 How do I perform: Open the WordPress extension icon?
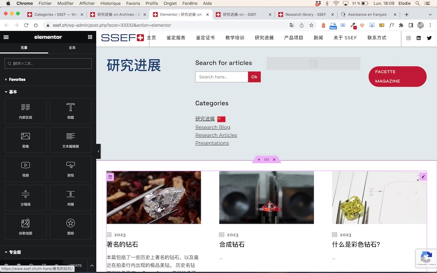click(x=362, y=25)
